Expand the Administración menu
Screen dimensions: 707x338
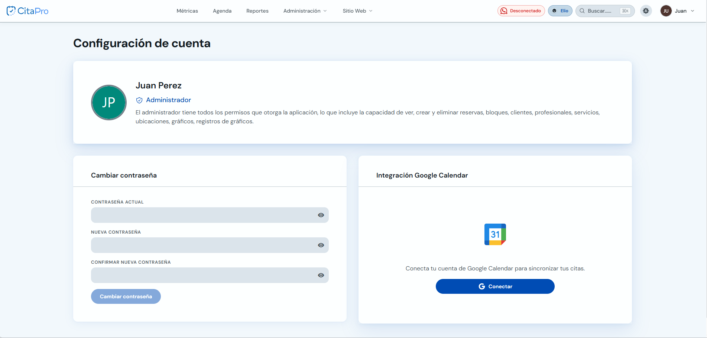tap(305, 11)
